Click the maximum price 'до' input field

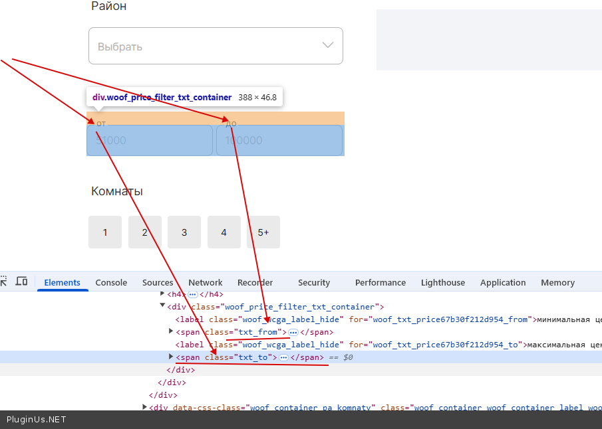coord(279,140)
